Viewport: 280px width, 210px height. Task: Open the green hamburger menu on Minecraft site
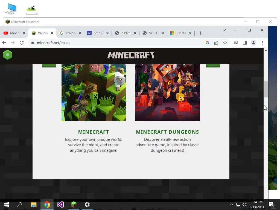coord(7,55)
